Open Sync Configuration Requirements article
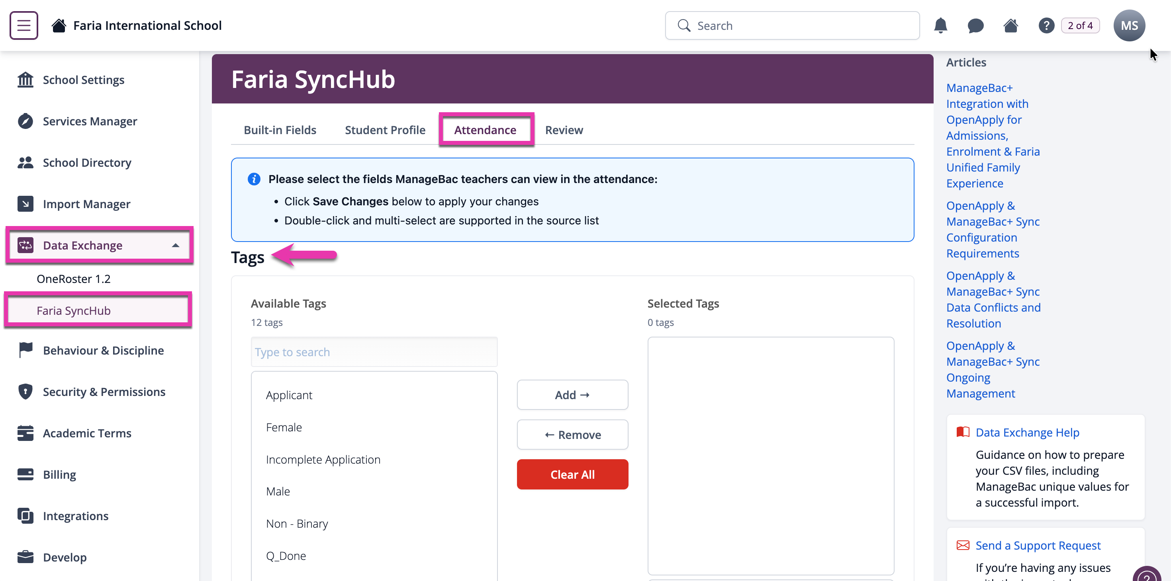Viewport: 1171px width, 581px height. point(993,229)
